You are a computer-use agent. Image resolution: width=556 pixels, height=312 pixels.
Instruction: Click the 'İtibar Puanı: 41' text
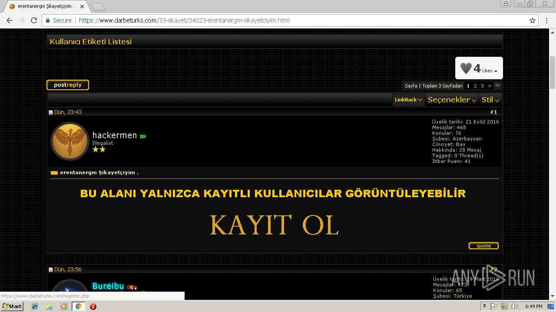(451, 161)
